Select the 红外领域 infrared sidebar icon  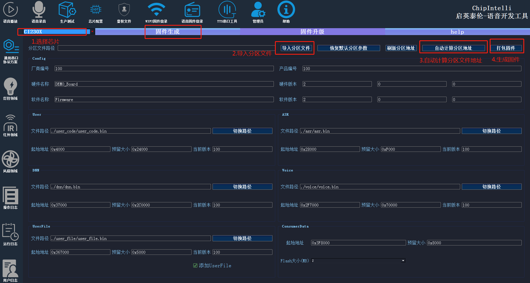10,126
